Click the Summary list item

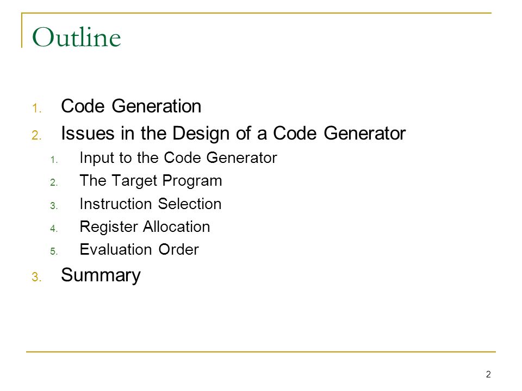point(101,276)
